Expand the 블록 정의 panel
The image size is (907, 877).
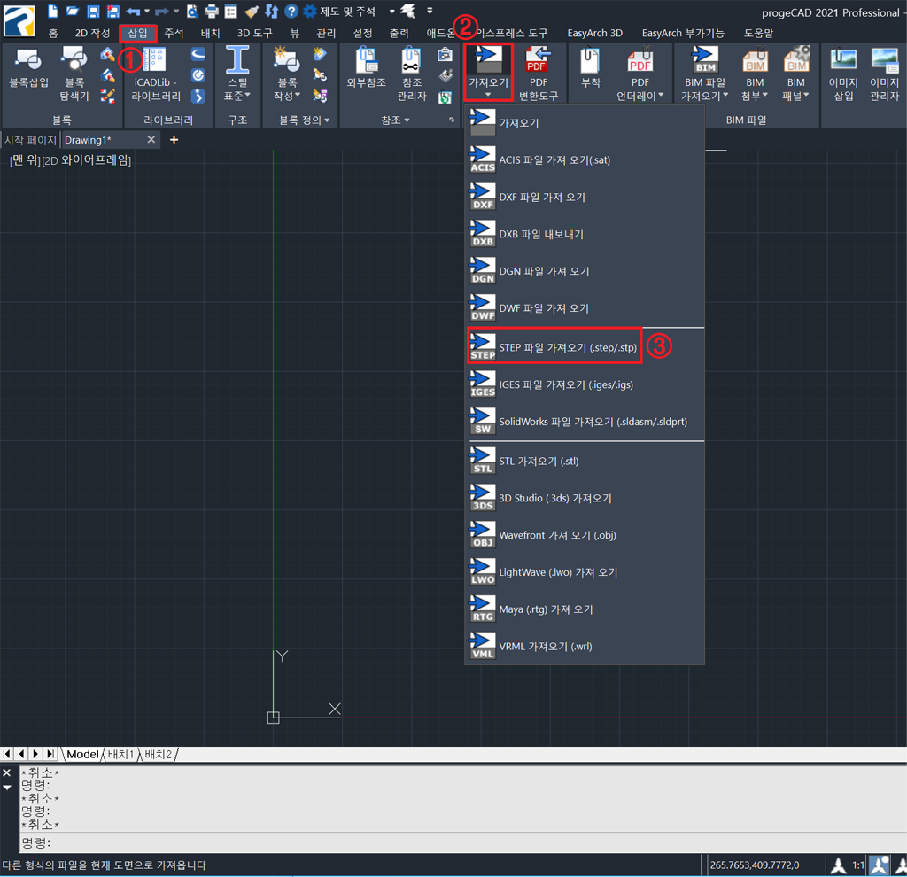[304, 120]
